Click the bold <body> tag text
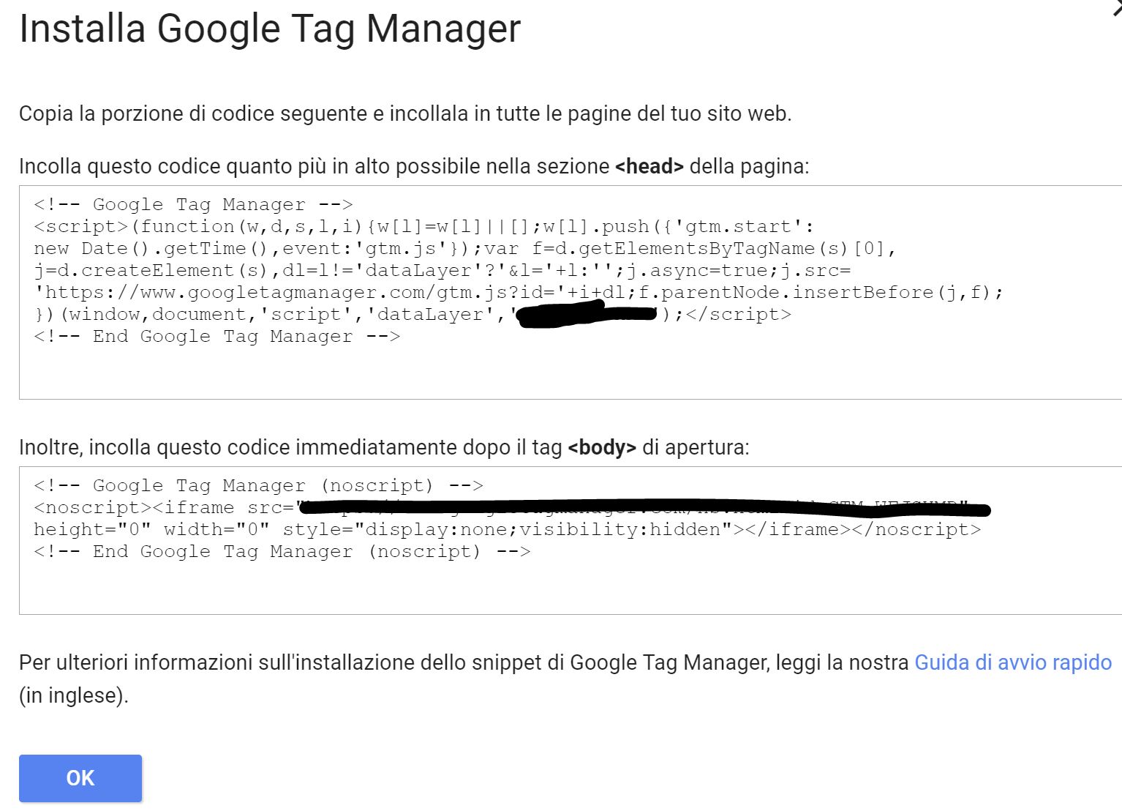 pos(602,447)
